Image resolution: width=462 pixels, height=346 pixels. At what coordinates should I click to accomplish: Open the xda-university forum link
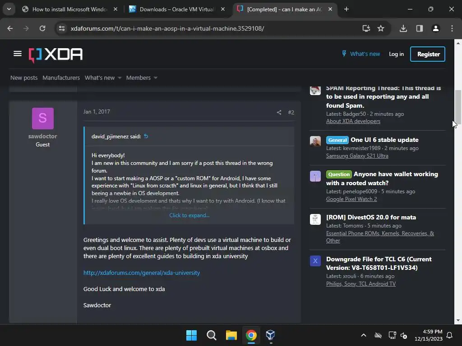141,273
